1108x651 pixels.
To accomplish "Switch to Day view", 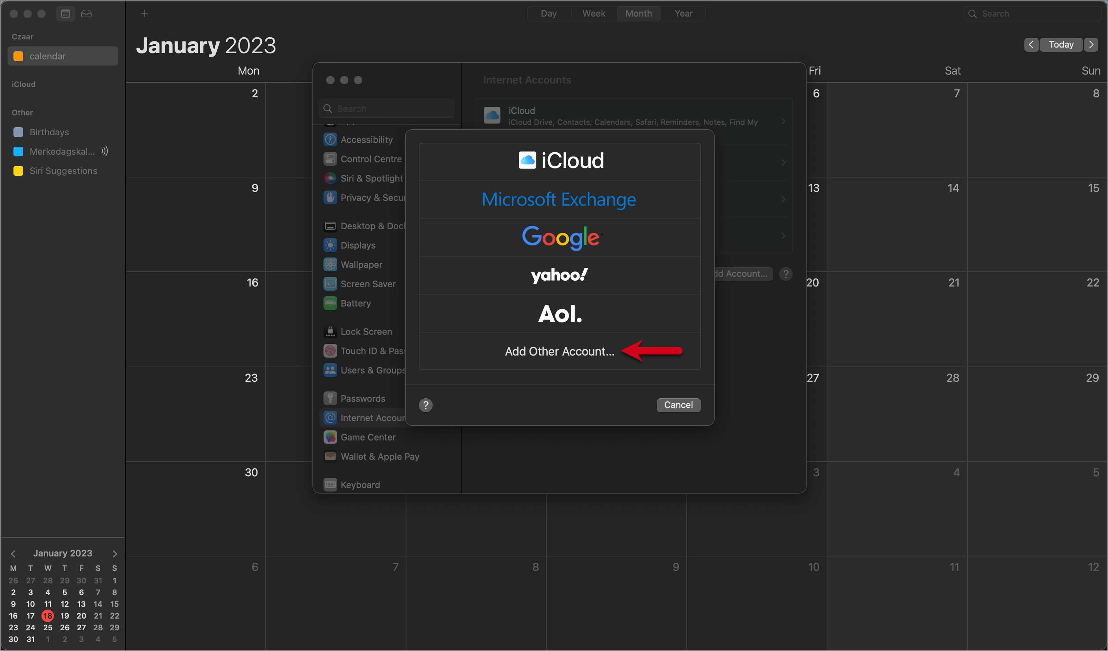I will [549, 13].
